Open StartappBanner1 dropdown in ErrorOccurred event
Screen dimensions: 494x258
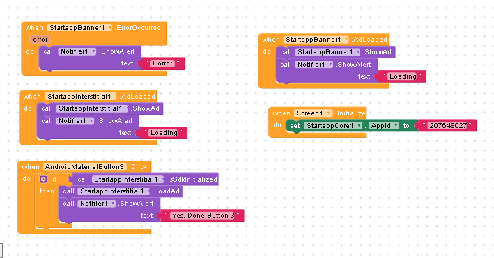point(79,28)
